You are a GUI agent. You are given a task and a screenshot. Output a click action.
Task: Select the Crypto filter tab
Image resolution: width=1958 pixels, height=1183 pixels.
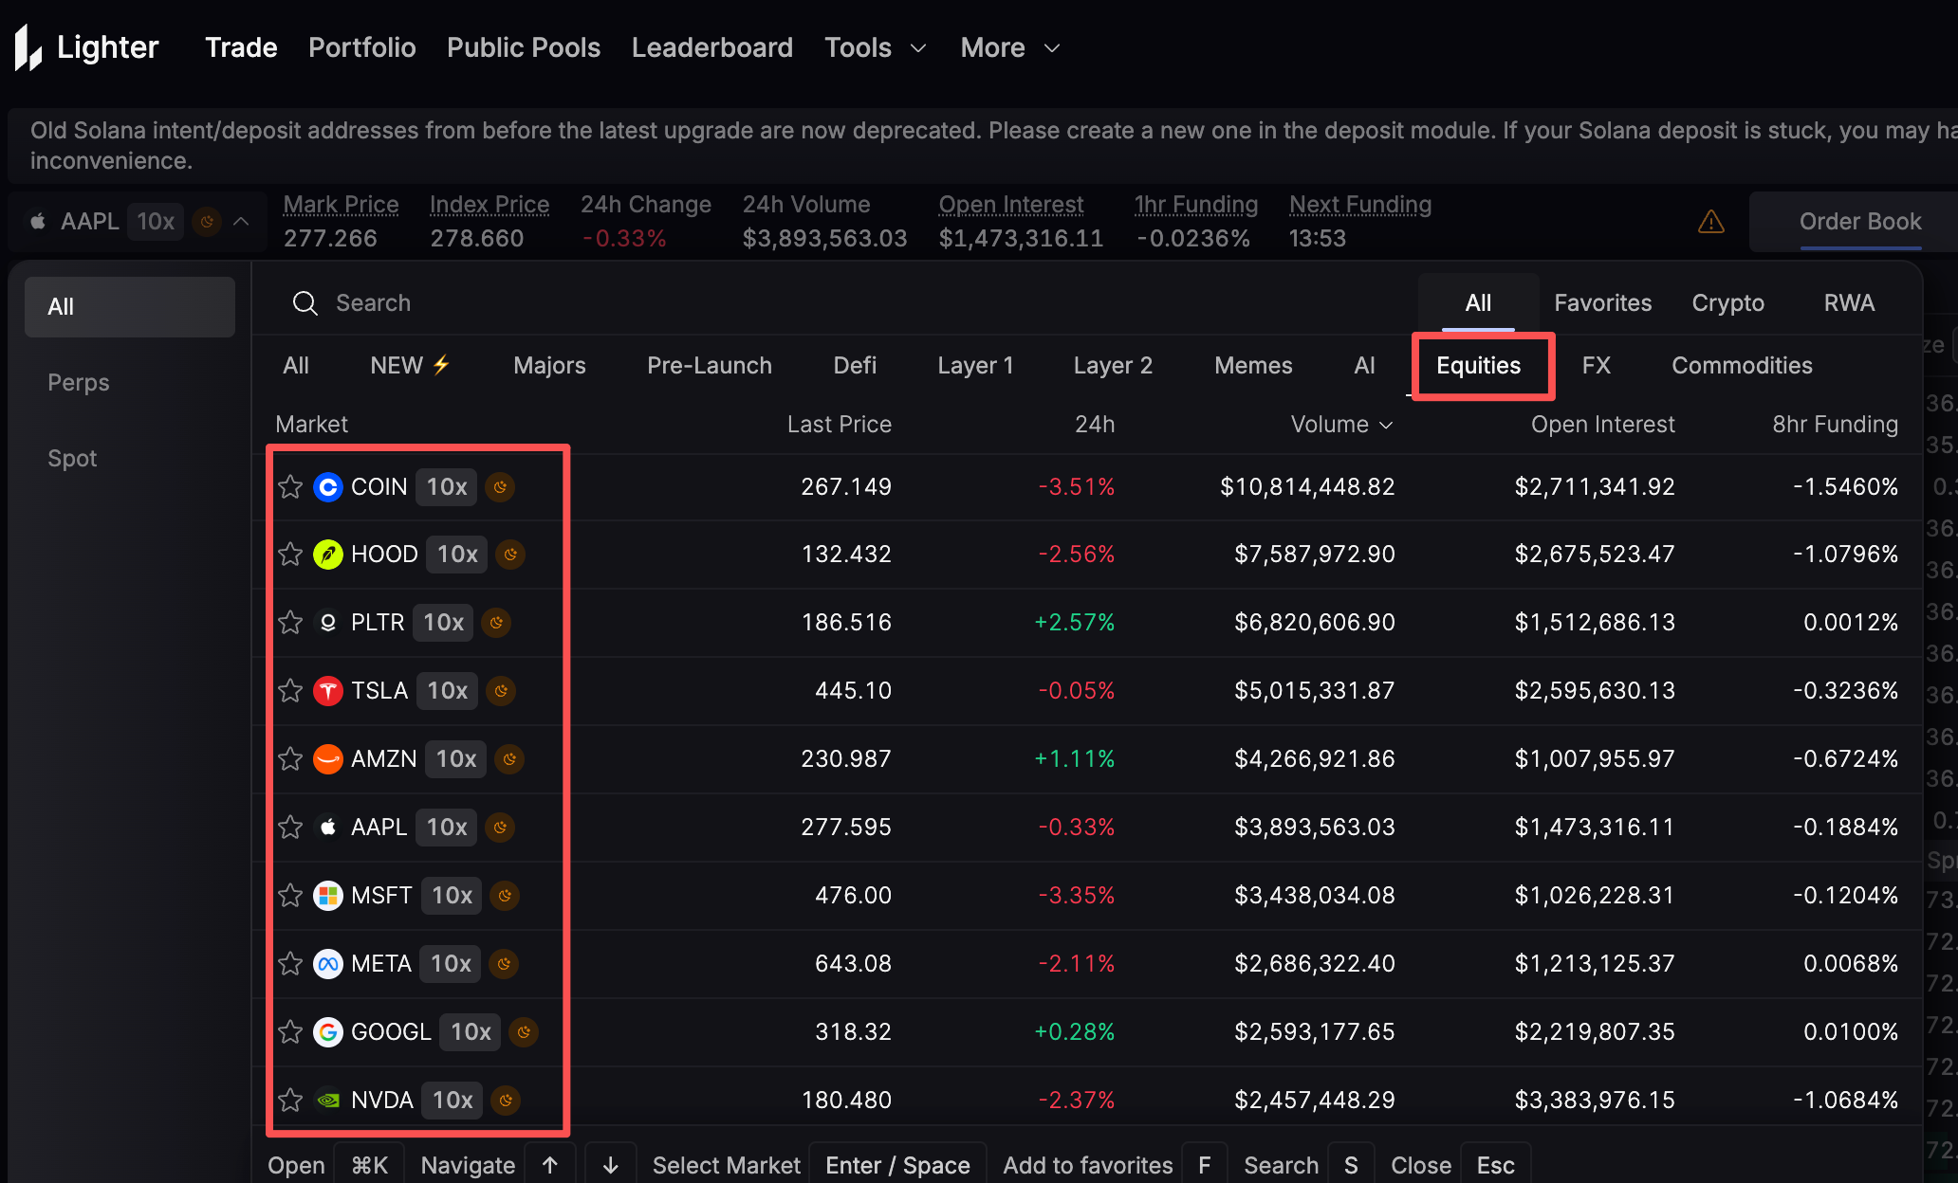(1727, 303)
